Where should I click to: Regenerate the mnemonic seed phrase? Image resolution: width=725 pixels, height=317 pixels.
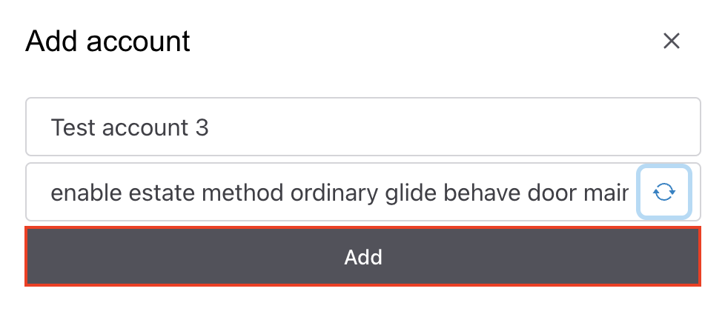(664, 193)
